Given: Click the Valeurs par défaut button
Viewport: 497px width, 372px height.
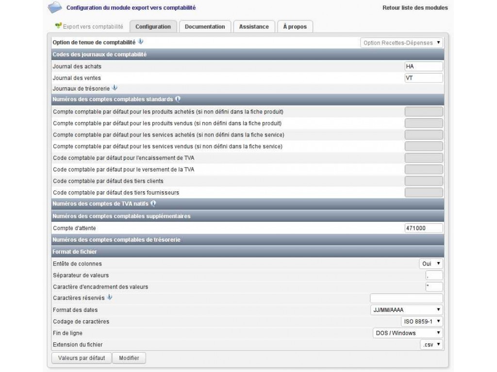Looking at the screenshot, I should (82, 358).
